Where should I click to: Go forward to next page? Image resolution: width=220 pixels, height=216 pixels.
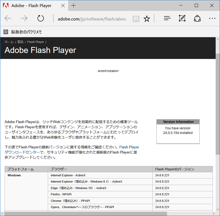point(24,18)
